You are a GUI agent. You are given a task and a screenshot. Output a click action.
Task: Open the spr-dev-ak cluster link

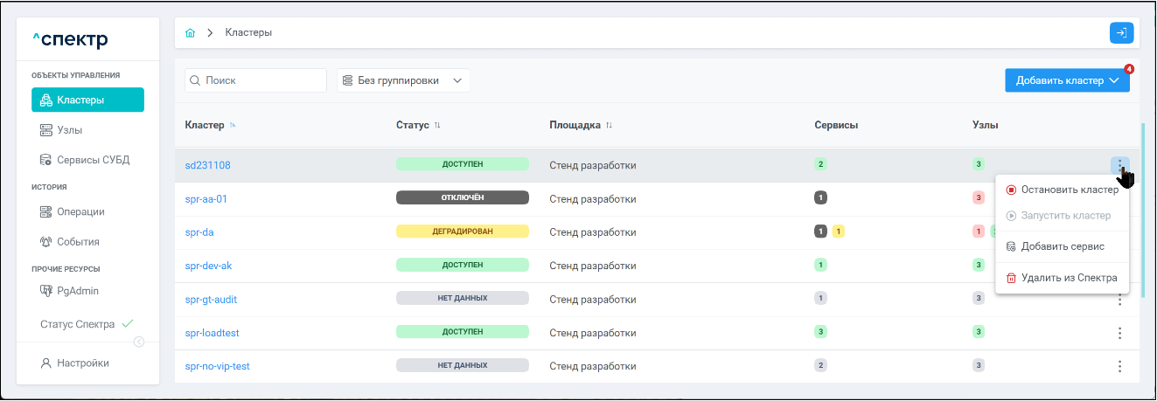coord(208,266)
